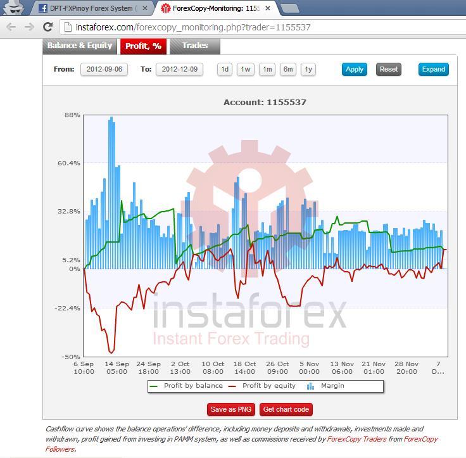Click the 60.4% y-axis label
The height and width of the screenshot is (458, 466).
68,163
